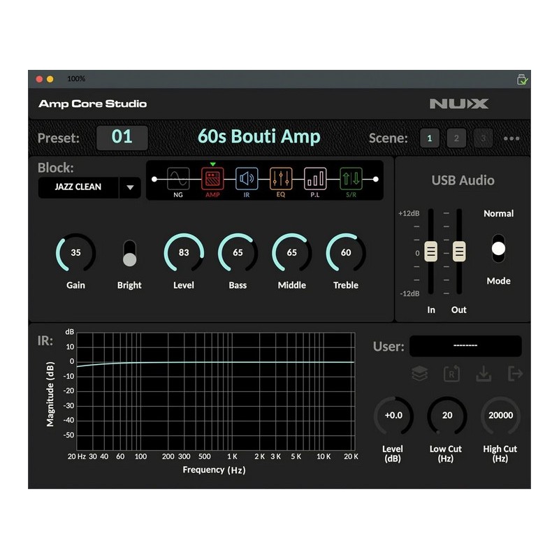
Task: Open the JAZZ CLEAN amp model dropdown
Action: (89, 187)
